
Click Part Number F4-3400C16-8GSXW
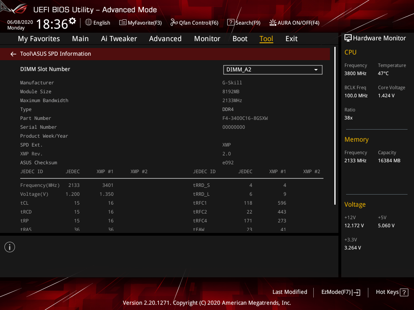click(x=245, y=118)
